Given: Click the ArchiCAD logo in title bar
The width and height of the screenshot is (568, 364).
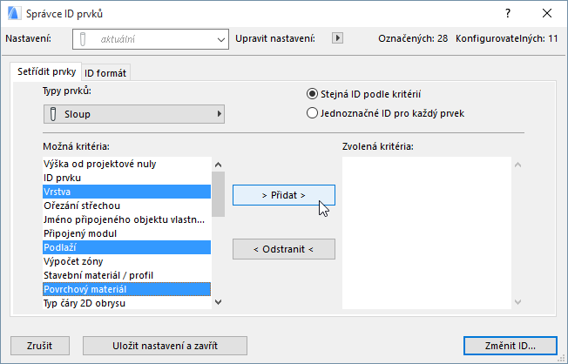Looking at the screenshot, I should click(x=14, y=13).
